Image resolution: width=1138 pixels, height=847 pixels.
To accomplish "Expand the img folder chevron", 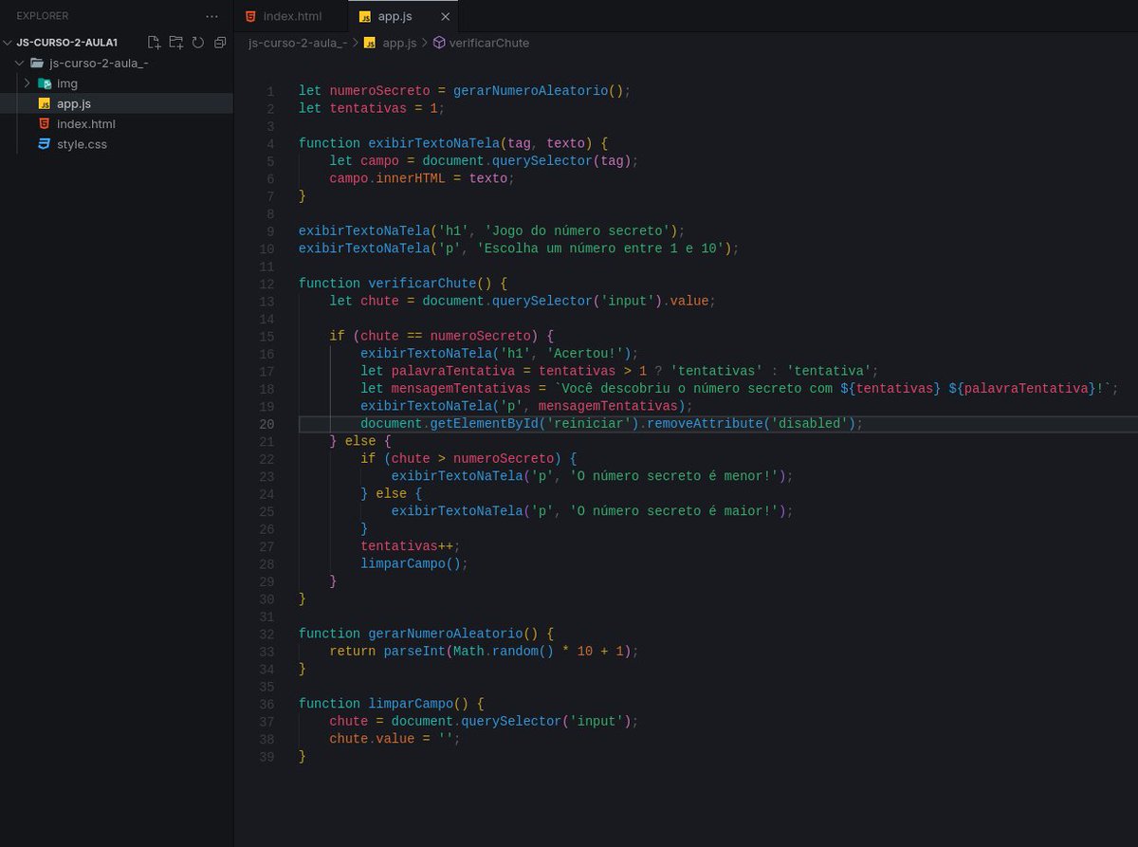I will (28, 83).
